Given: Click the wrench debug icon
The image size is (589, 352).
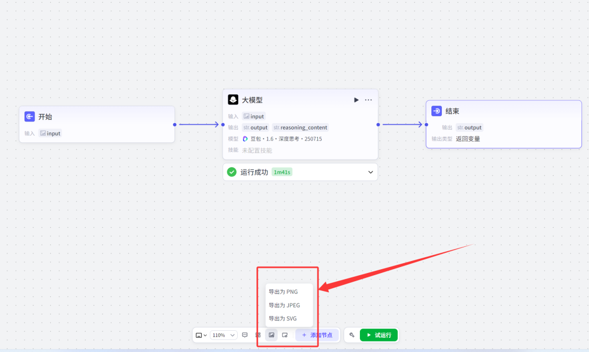Looking at the screenshot, I should point(352,335).
